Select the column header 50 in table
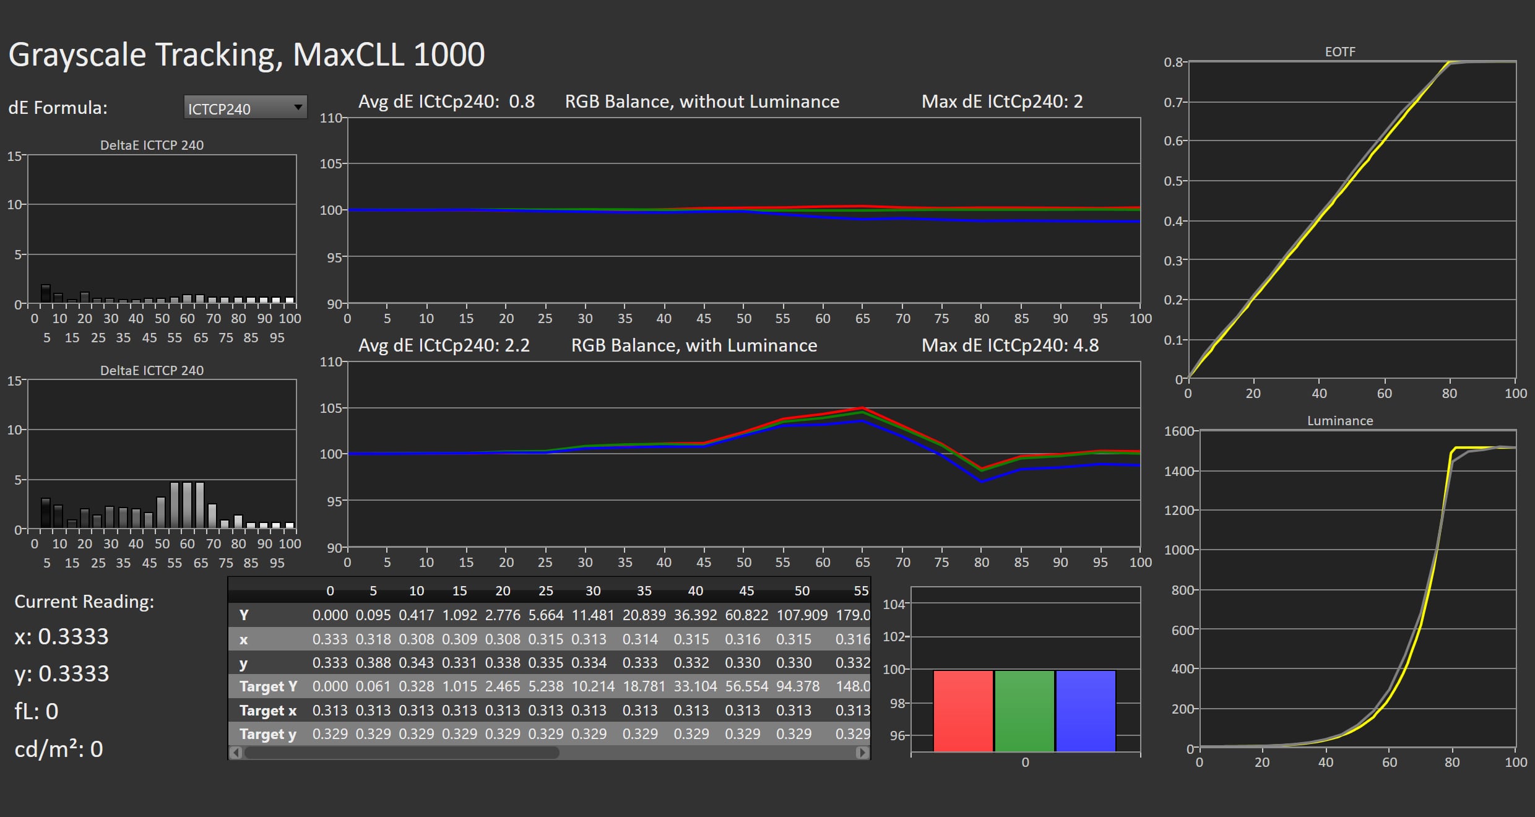This screenshot has height=817, width=1535. pyautogui.click(x=802, y=591)
